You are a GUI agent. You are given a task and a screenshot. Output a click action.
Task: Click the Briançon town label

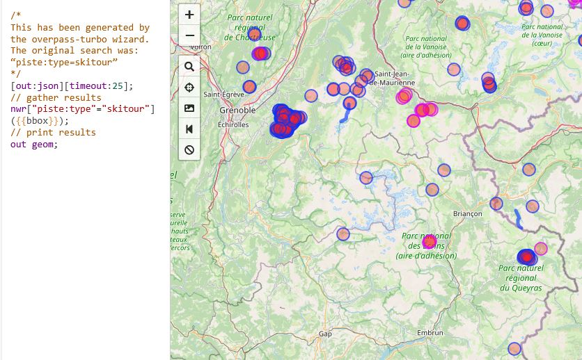(467, 214)
